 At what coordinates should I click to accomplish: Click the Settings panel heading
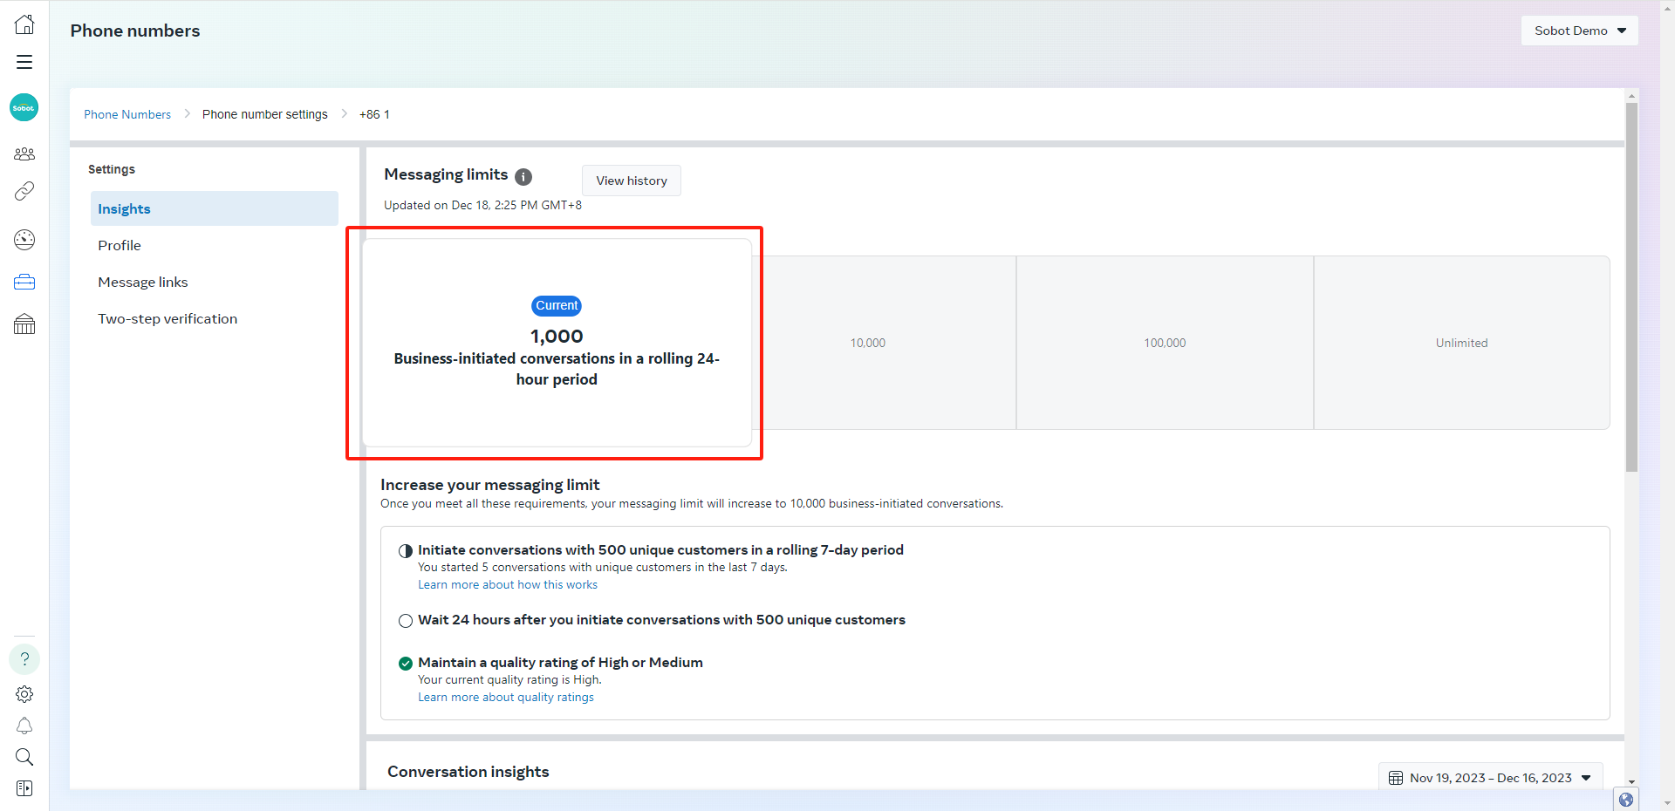coord(112,169)
